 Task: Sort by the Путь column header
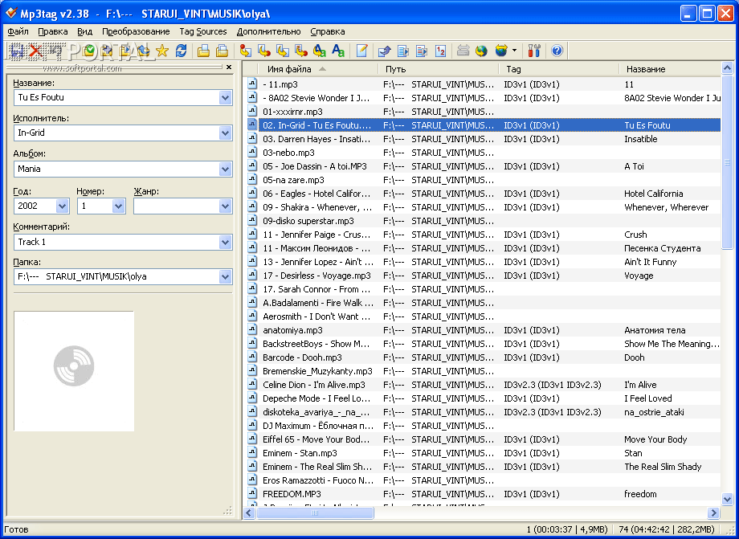coord(439,69)
